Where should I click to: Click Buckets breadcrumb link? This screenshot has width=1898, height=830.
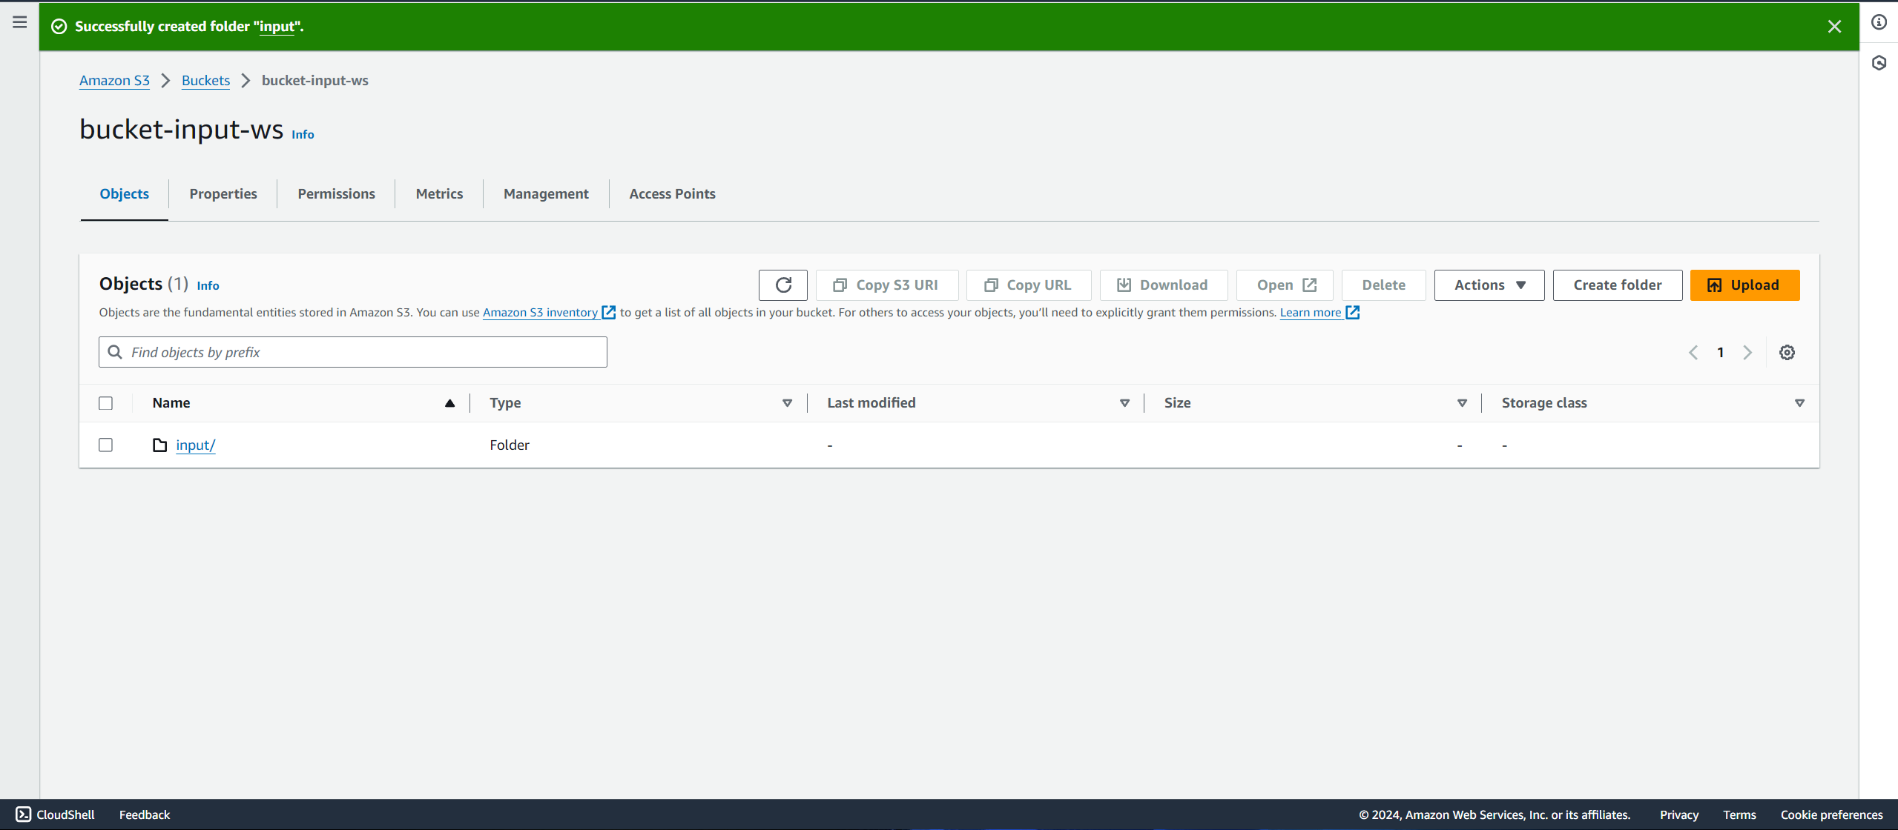[205, 81]
